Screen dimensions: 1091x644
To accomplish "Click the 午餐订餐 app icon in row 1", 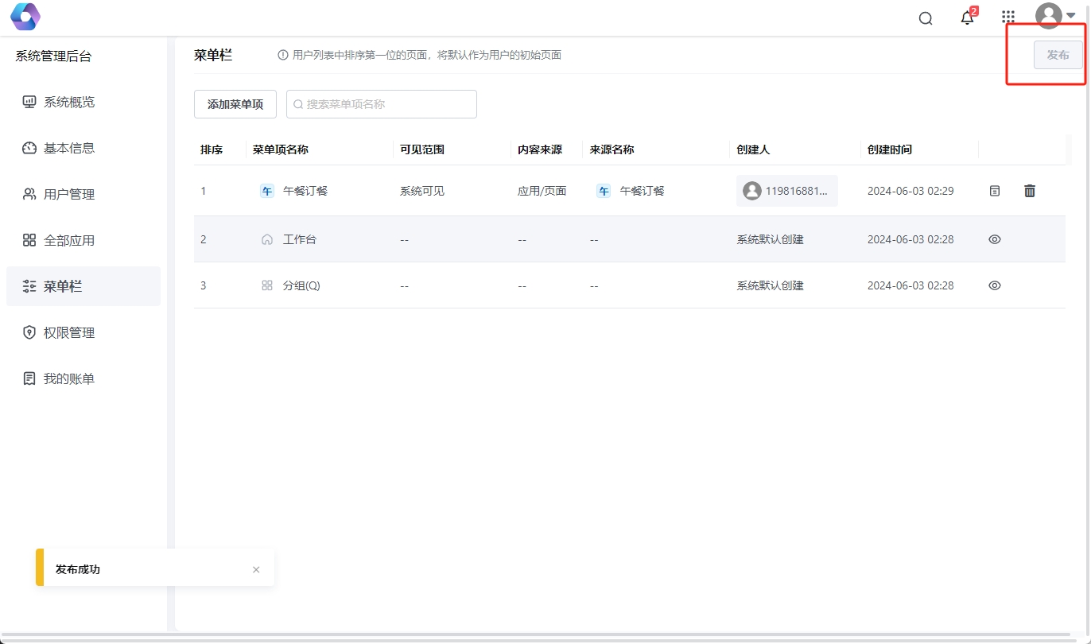I will click(x=267, y=191).
